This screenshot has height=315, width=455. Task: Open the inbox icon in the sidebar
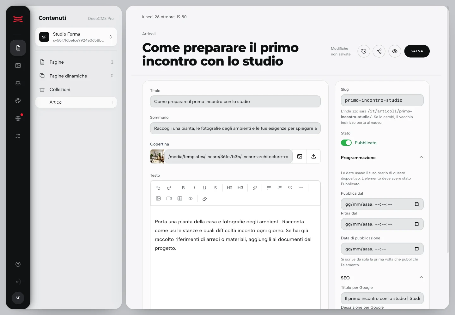pyautogui.click(x=18, y=83)
